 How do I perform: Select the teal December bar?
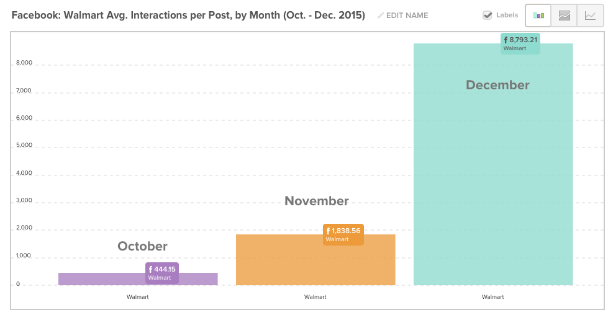tap(493, 164)
